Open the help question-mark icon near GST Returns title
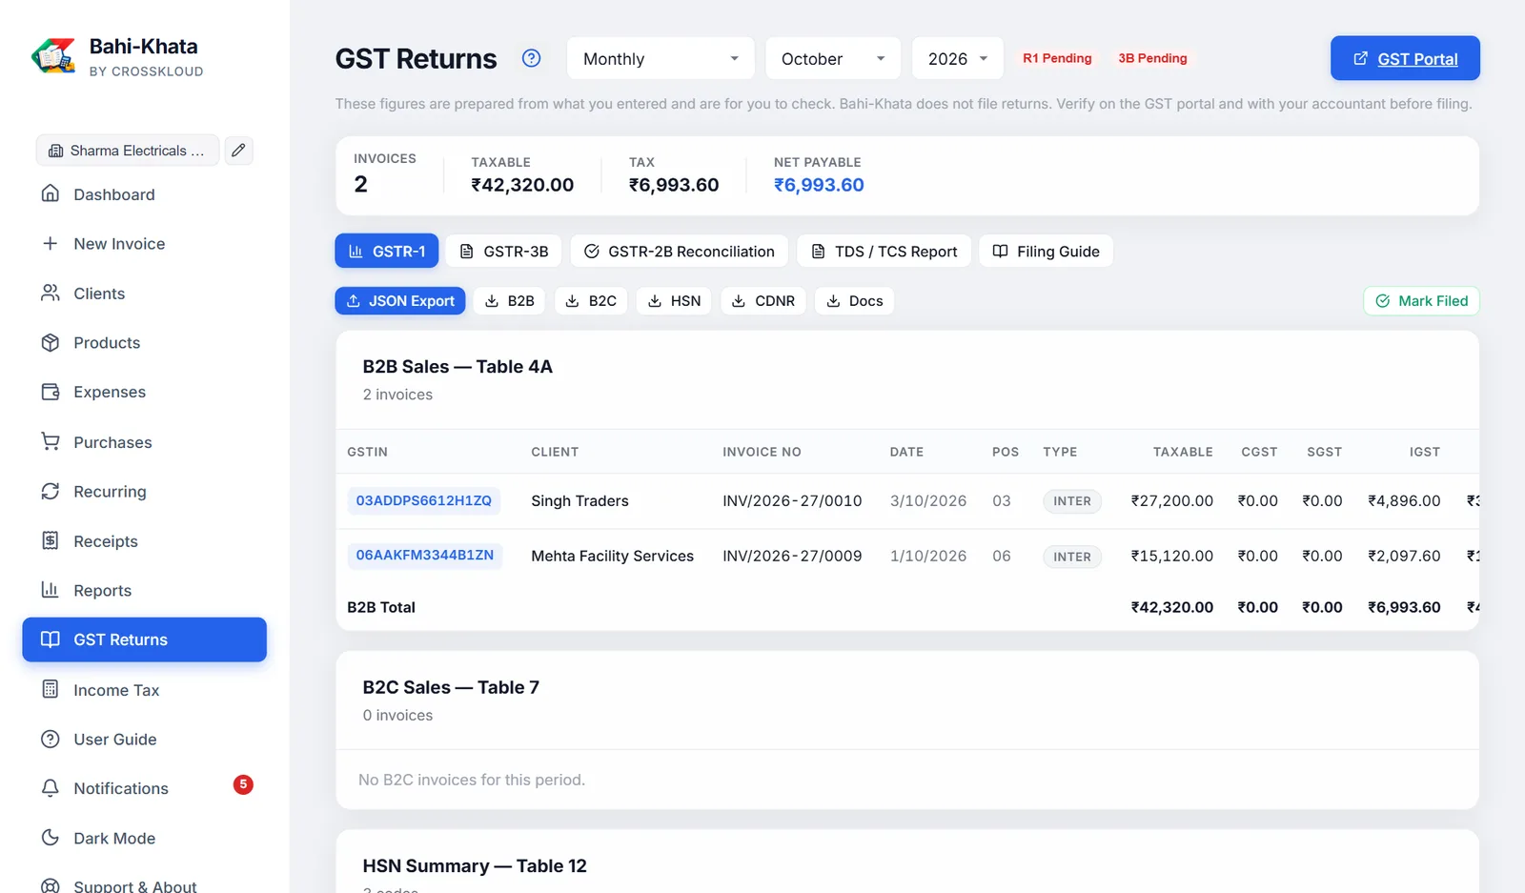Viewport: 1525px width, 893px height. pyautogui.click(x=531, y=58)
